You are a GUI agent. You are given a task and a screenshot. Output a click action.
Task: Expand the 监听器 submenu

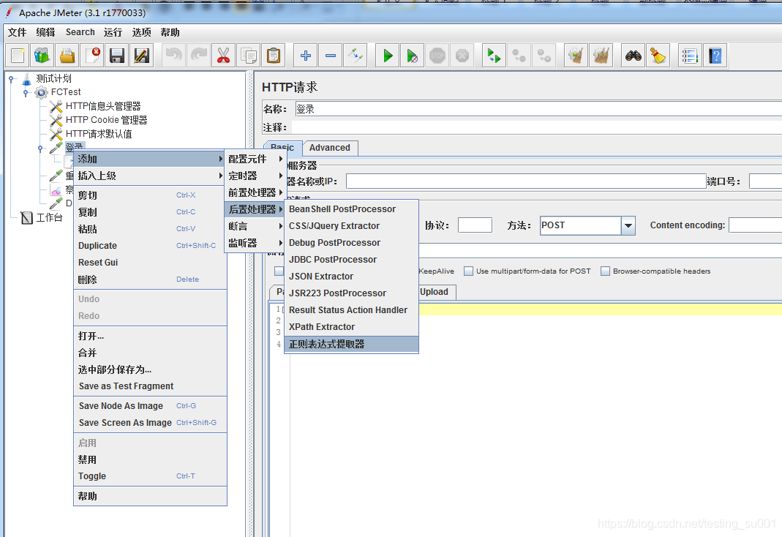[255, 243]
